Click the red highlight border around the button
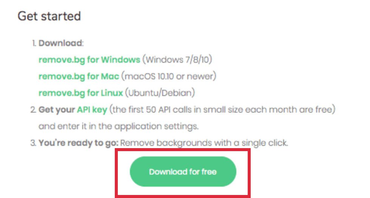Image resolution: width=370 pixels, height=198 pixels. [x=183, y=150]
